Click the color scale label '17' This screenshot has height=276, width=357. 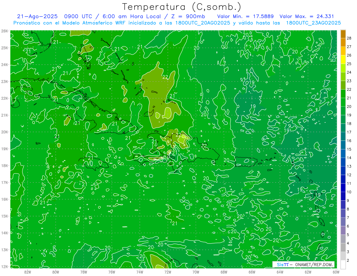point(349,132)
